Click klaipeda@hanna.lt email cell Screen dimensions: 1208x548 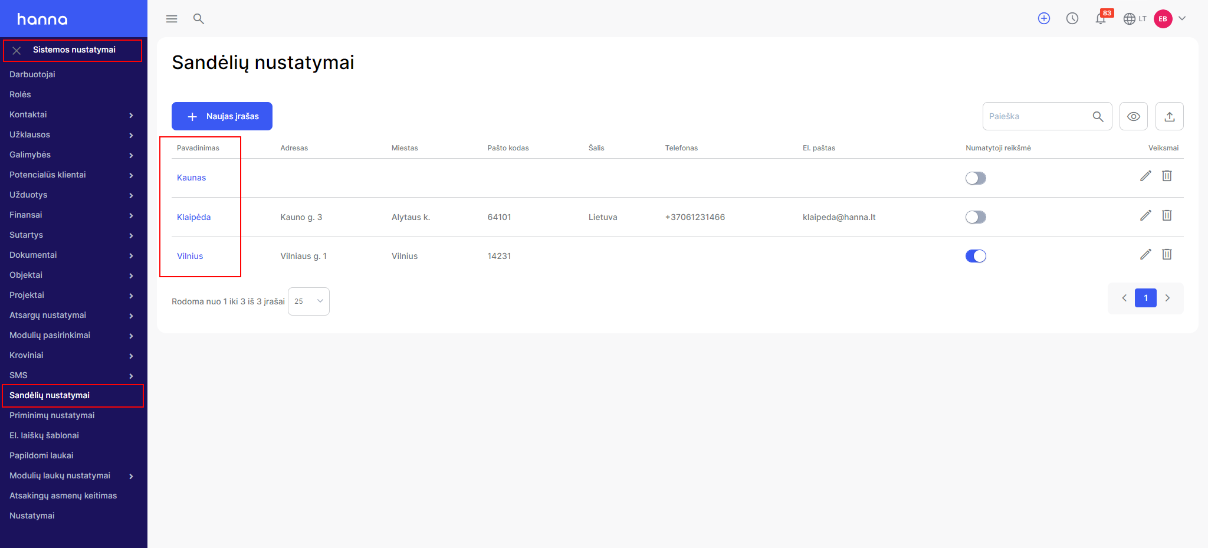coord(839,217)
